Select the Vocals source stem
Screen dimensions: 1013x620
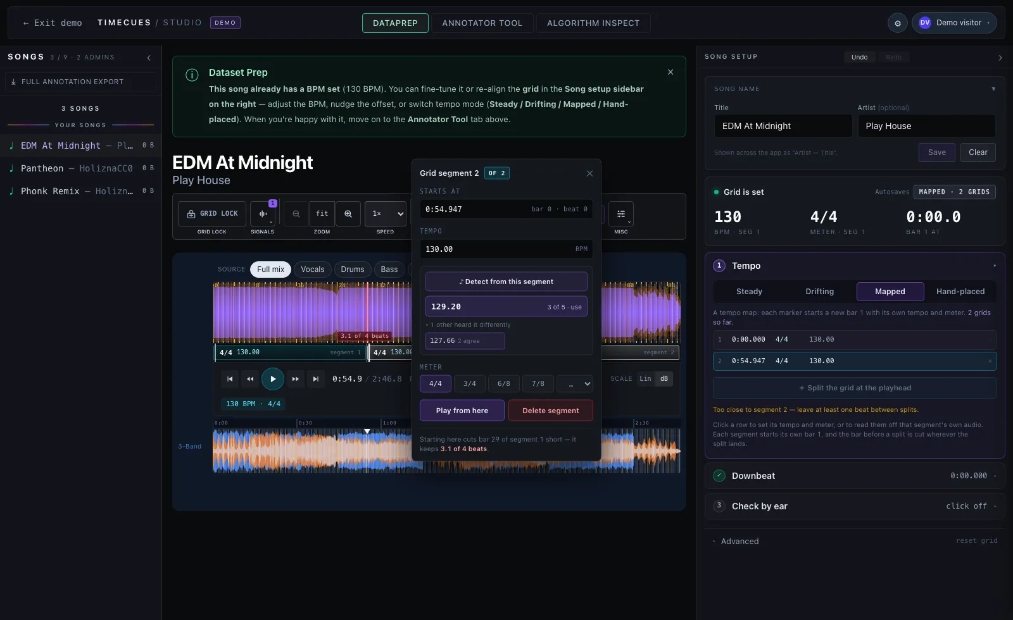coord(313,270)
